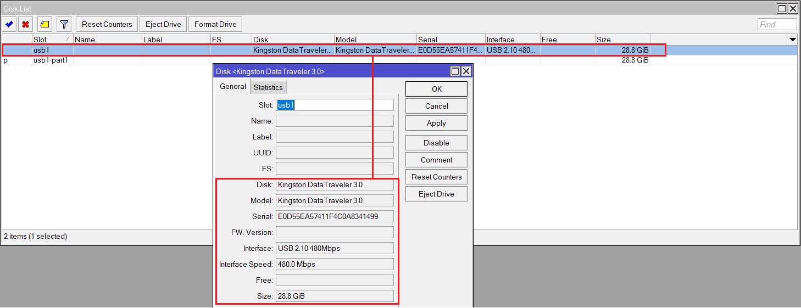
Task: Click the Size field 28.8 GiB in dialog
Action: point(335,296)
